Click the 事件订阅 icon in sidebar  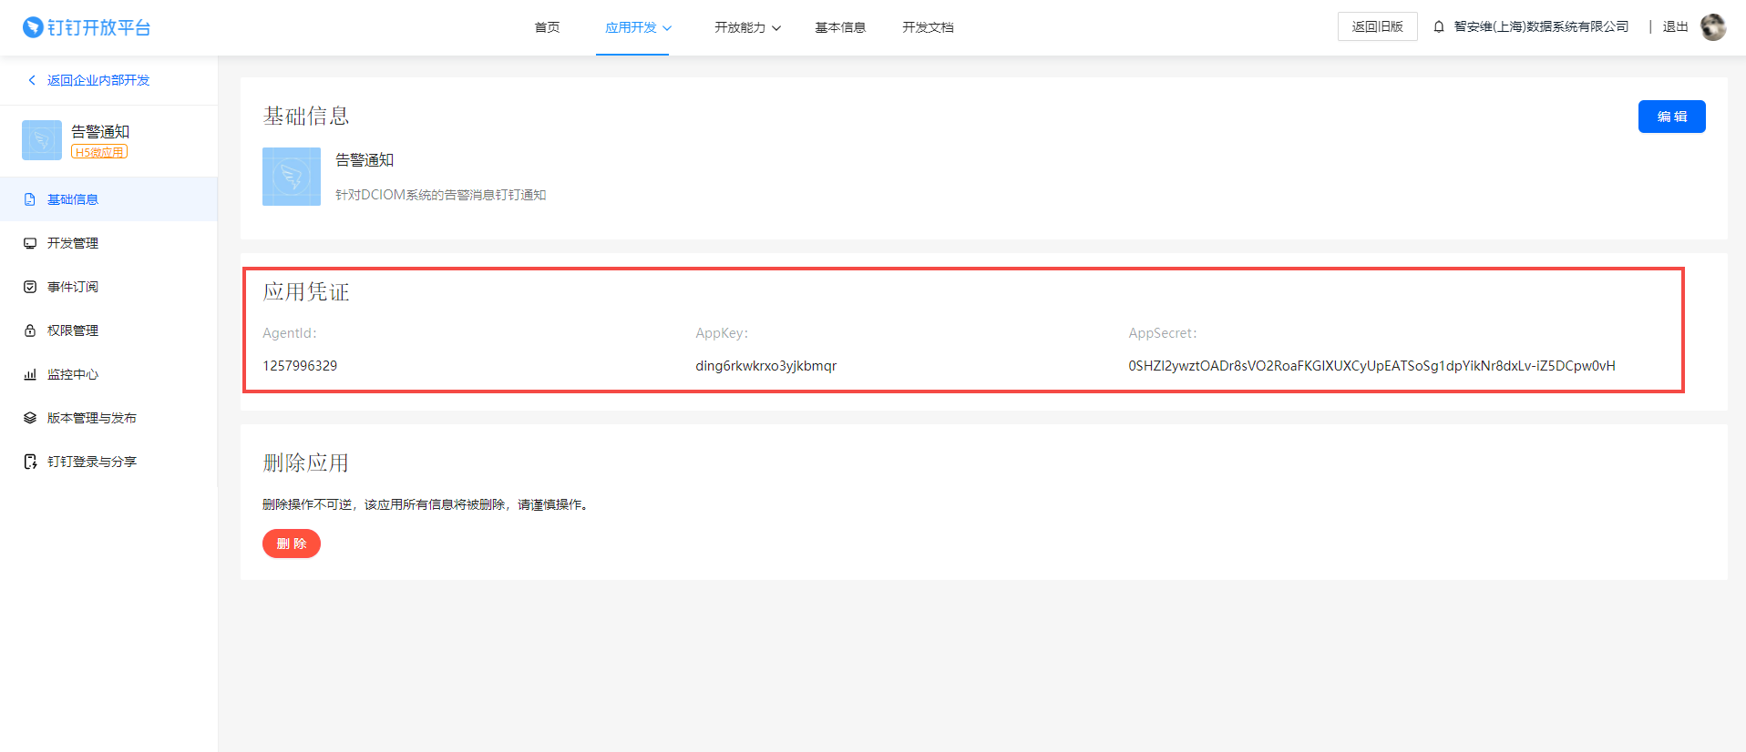click(x=30, y=287)
